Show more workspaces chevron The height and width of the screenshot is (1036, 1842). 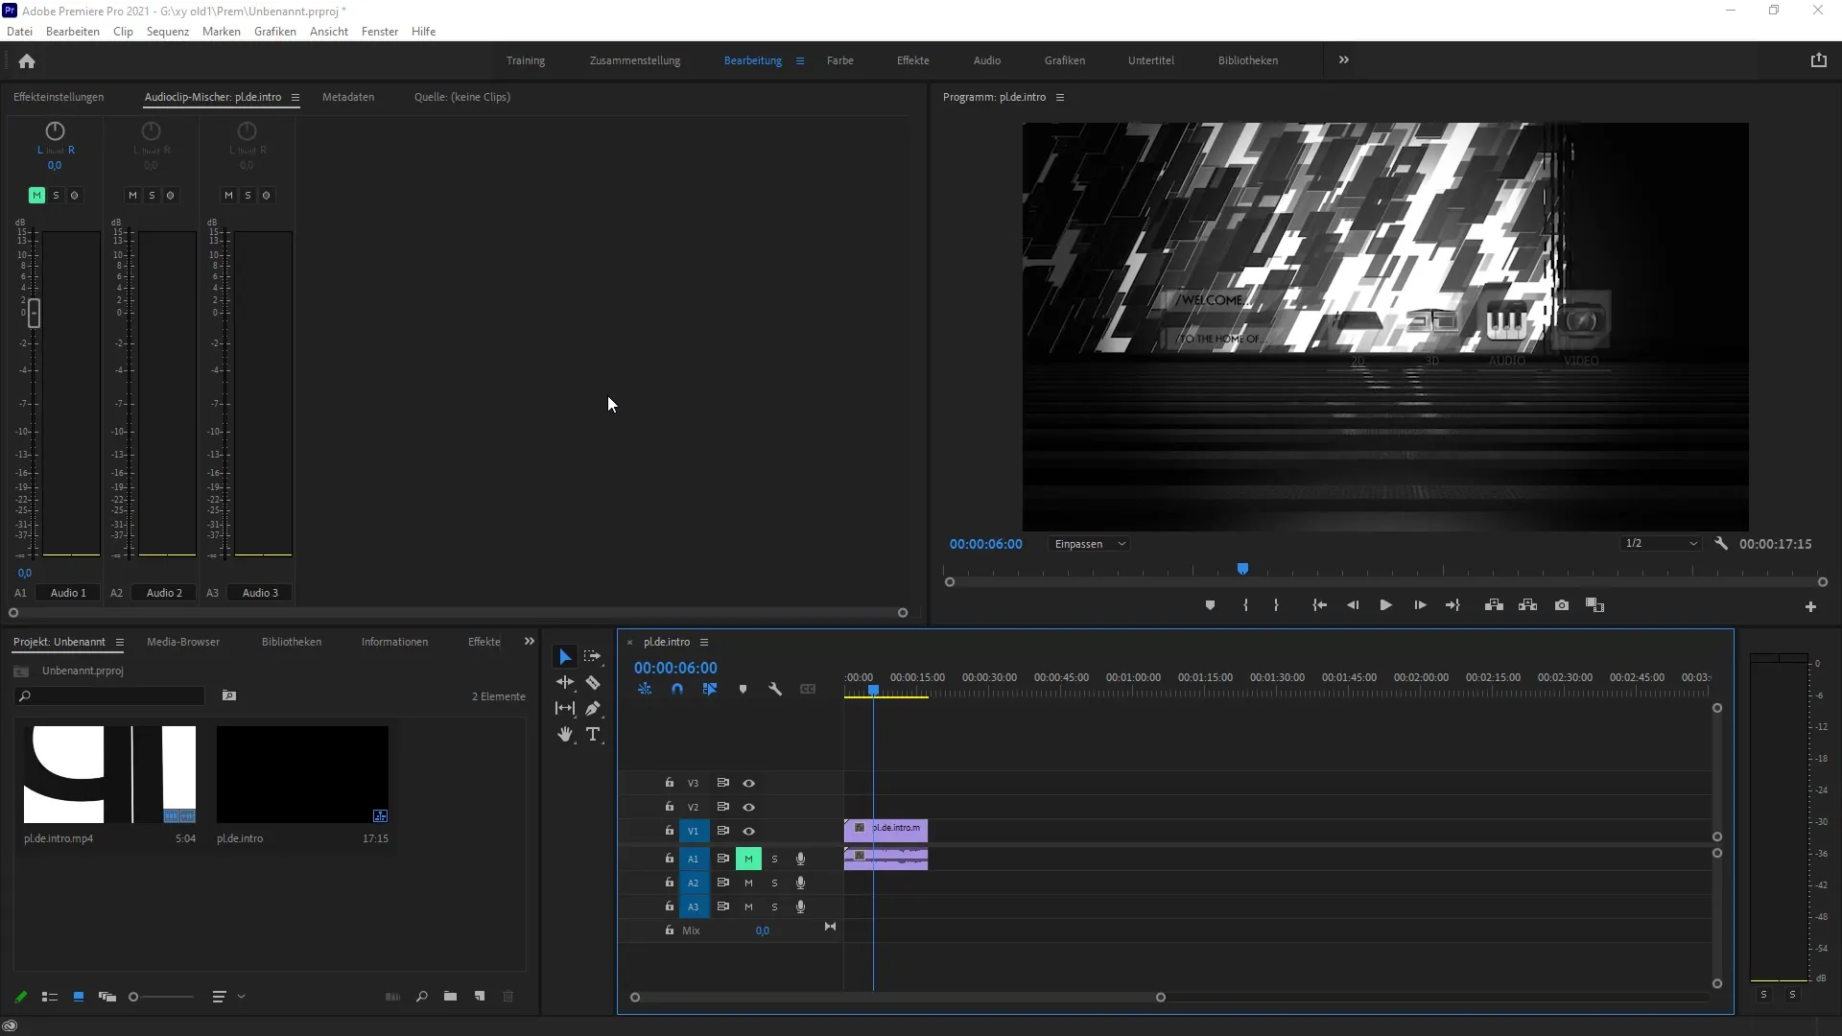tap(1344, 60)
